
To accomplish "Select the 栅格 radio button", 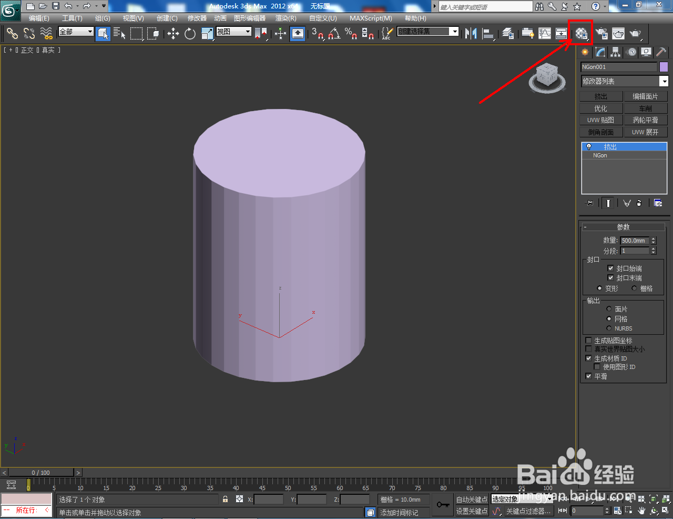I will (634, 288).
